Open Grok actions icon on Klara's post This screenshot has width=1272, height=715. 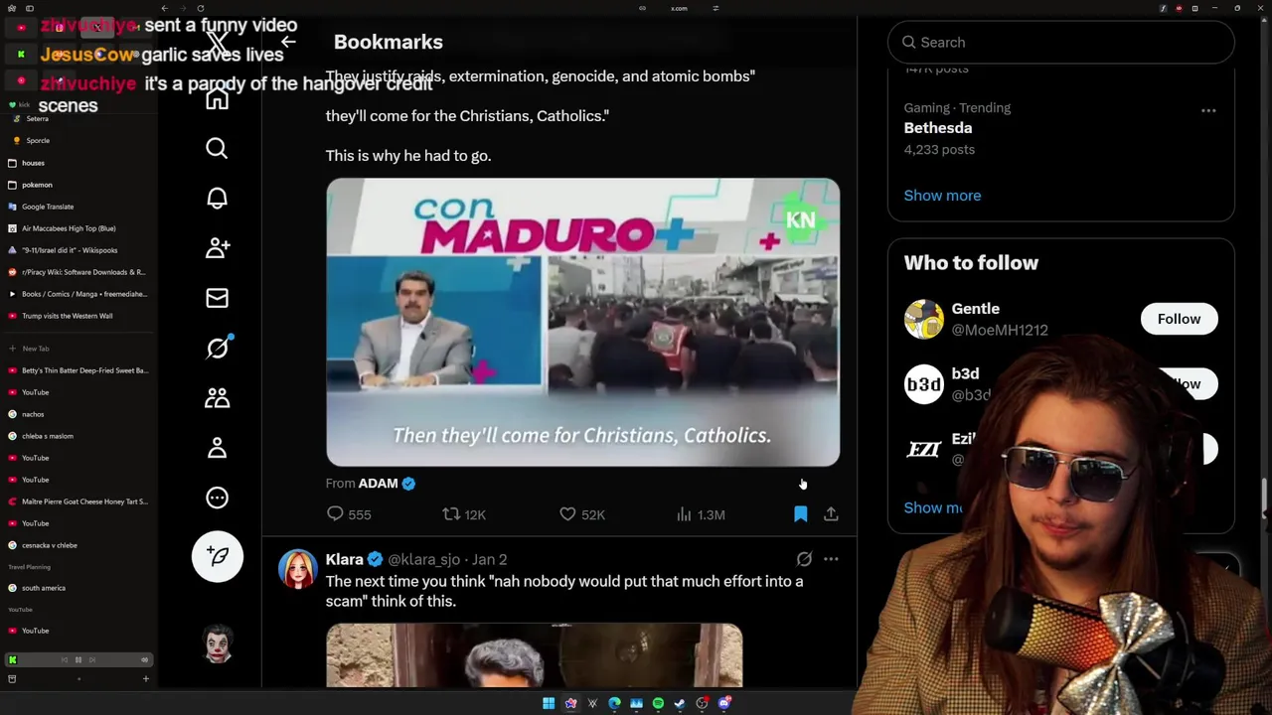[x=804, y=559]
